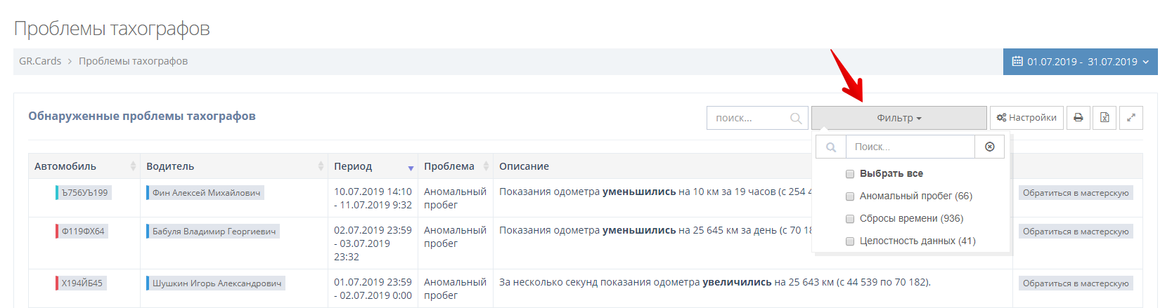Open driver Шушкин Игорь Александрович
This screenshot has height=308, width=1172.
215,283
